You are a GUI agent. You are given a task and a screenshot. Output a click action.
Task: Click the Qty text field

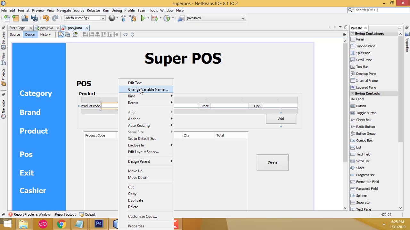point(280,106)
